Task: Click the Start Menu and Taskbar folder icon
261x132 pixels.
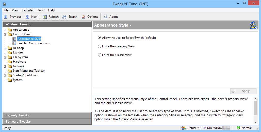Action: tap(10, 71)
